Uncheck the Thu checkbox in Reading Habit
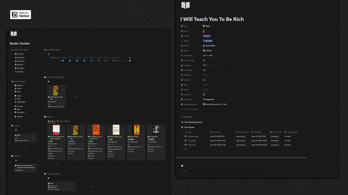The height and width of the screenshot is (195, 348). point(84,61)
